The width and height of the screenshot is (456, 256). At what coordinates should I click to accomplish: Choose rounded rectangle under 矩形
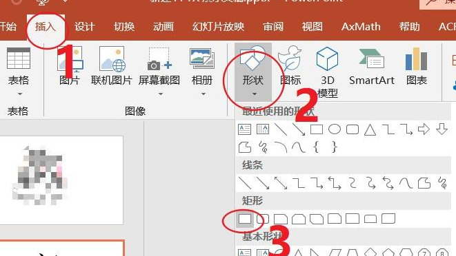coord(263,219)
